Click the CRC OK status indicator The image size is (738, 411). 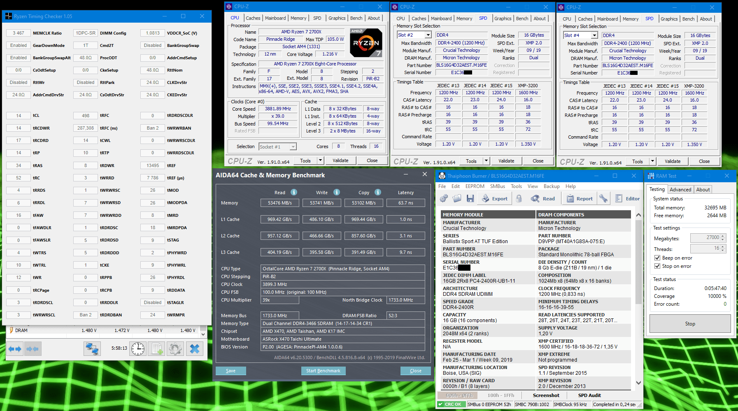[x=452, y=404]
